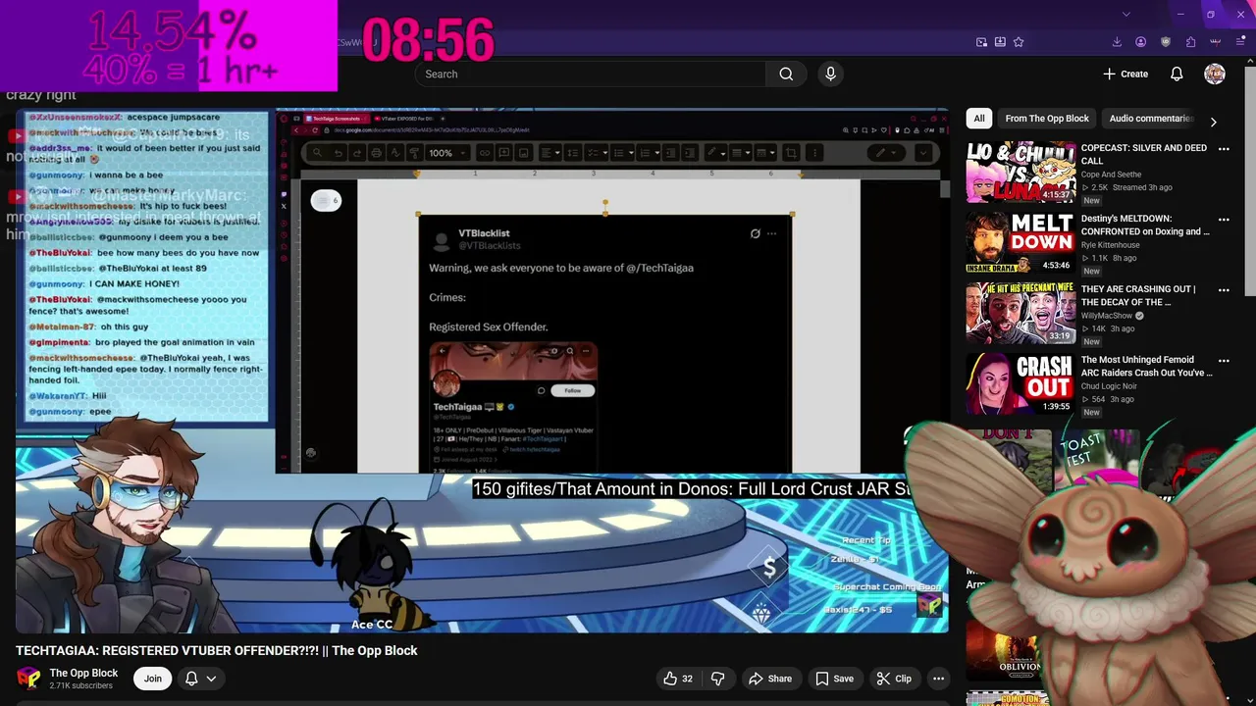Bookmark this page with the star icon
The width and height of the screenshot is (1256, 706).
[1019, 42]
